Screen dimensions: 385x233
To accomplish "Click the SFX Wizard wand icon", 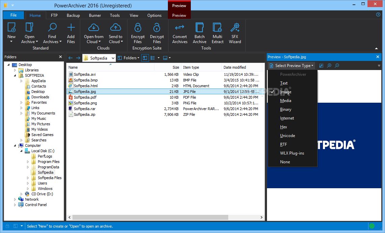I will (235, 27).
